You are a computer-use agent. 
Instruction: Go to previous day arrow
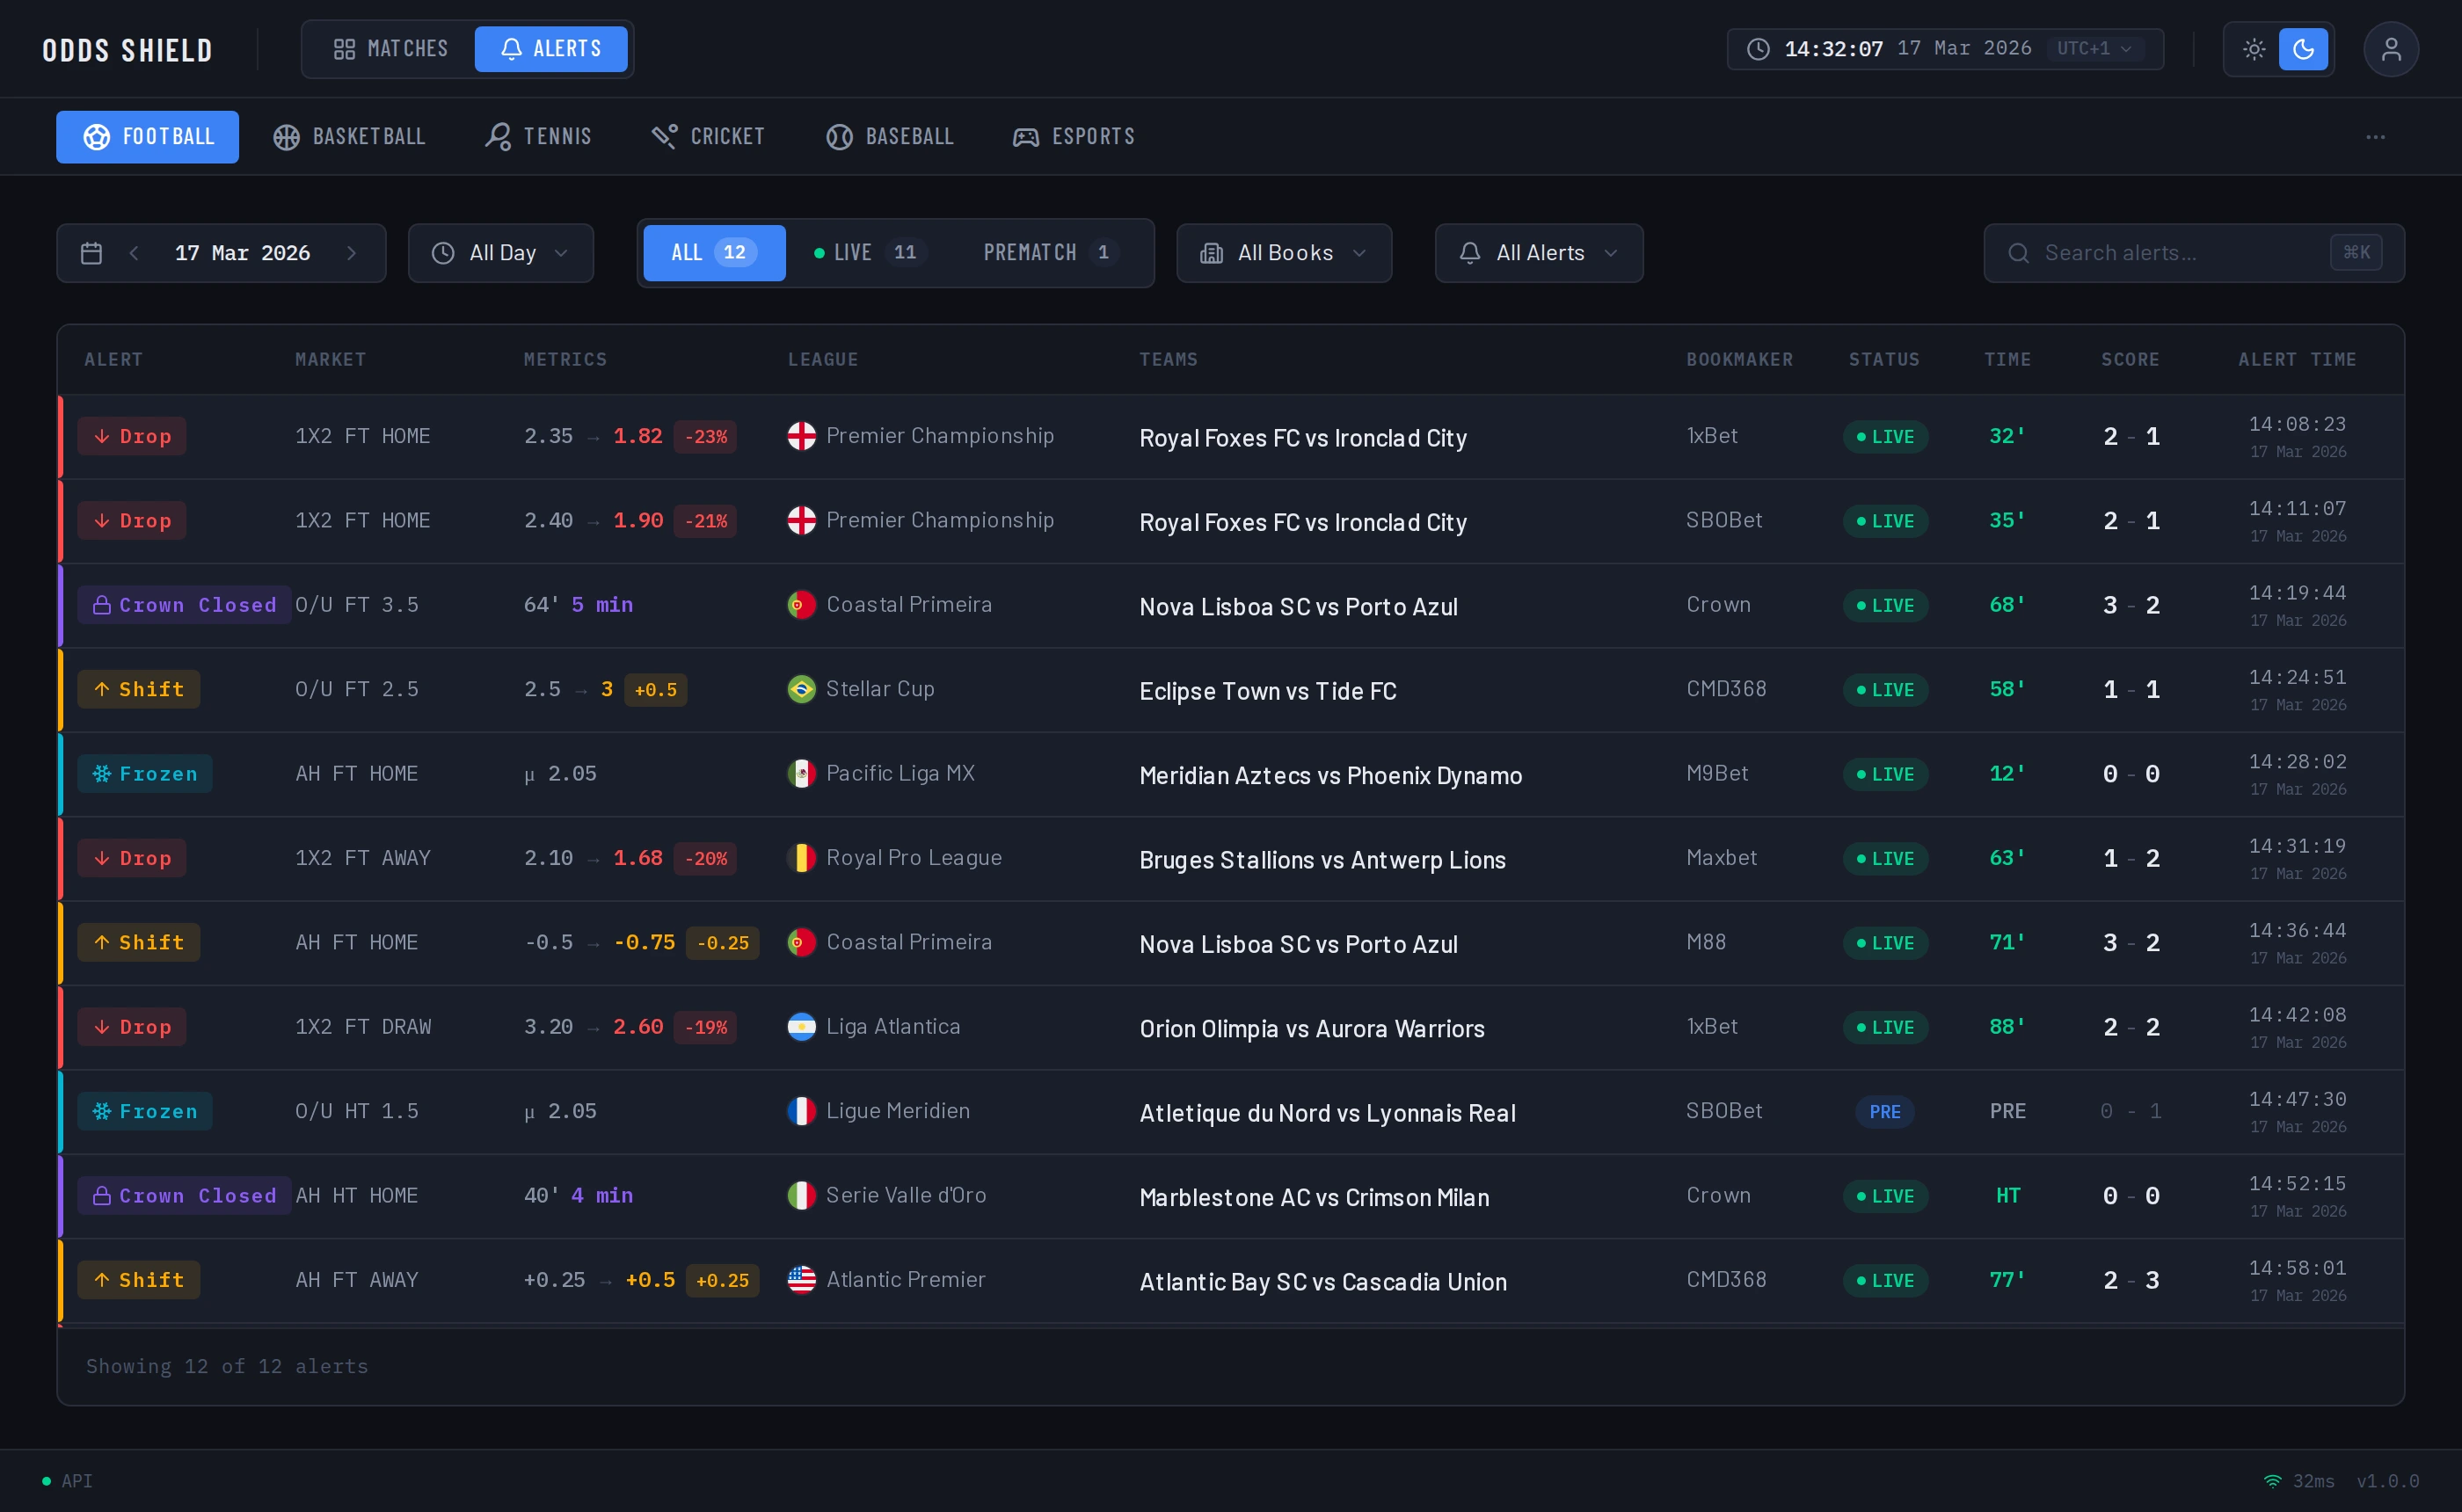click(x=134, y=253)
